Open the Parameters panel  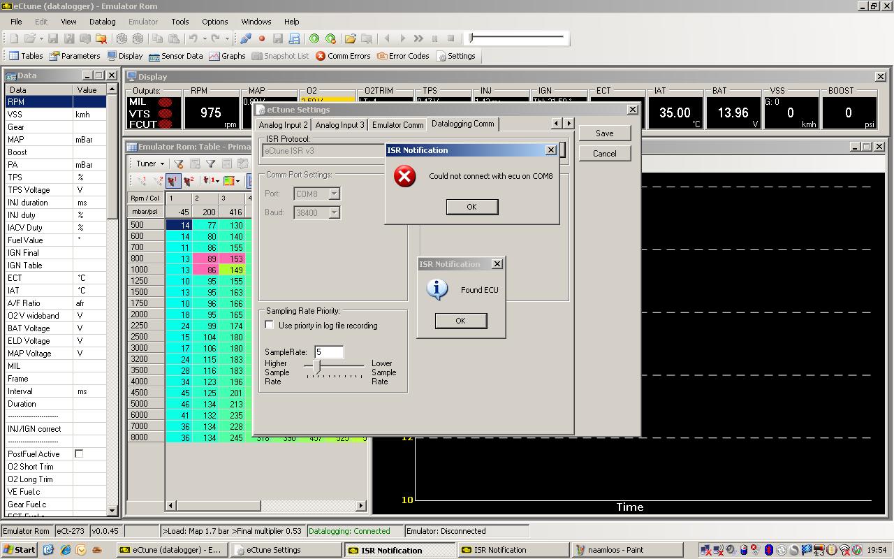[74, 56]
